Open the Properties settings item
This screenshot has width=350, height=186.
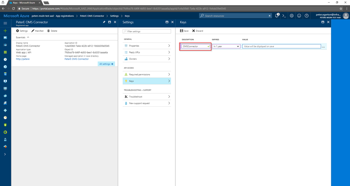tap(147, 46)
